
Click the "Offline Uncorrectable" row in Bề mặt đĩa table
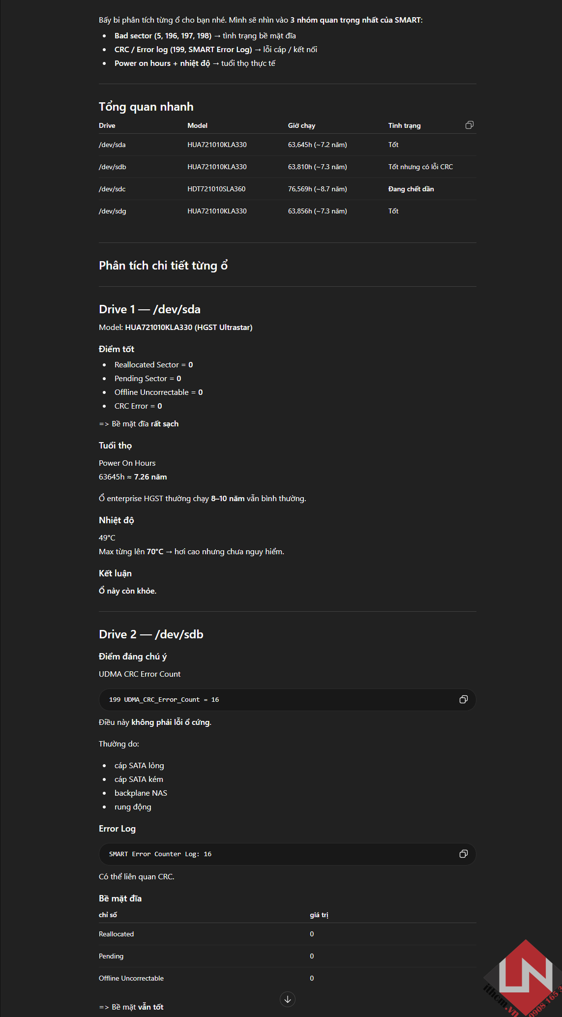click(131, 978)
